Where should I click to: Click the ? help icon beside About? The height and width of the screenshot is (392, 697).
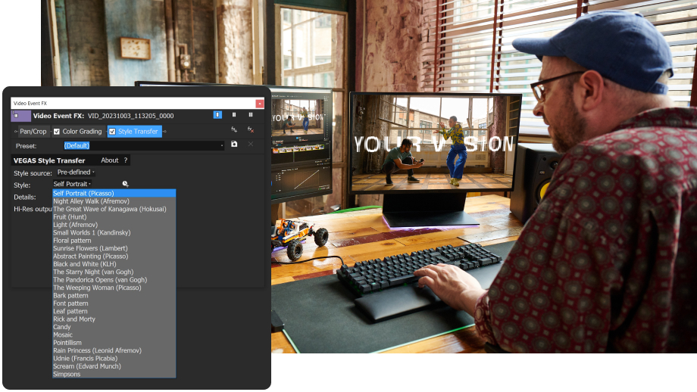(x=126, y=160)
